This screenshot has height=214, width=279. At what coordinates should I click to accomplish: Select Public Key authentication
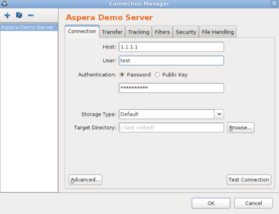pos(157,75)
